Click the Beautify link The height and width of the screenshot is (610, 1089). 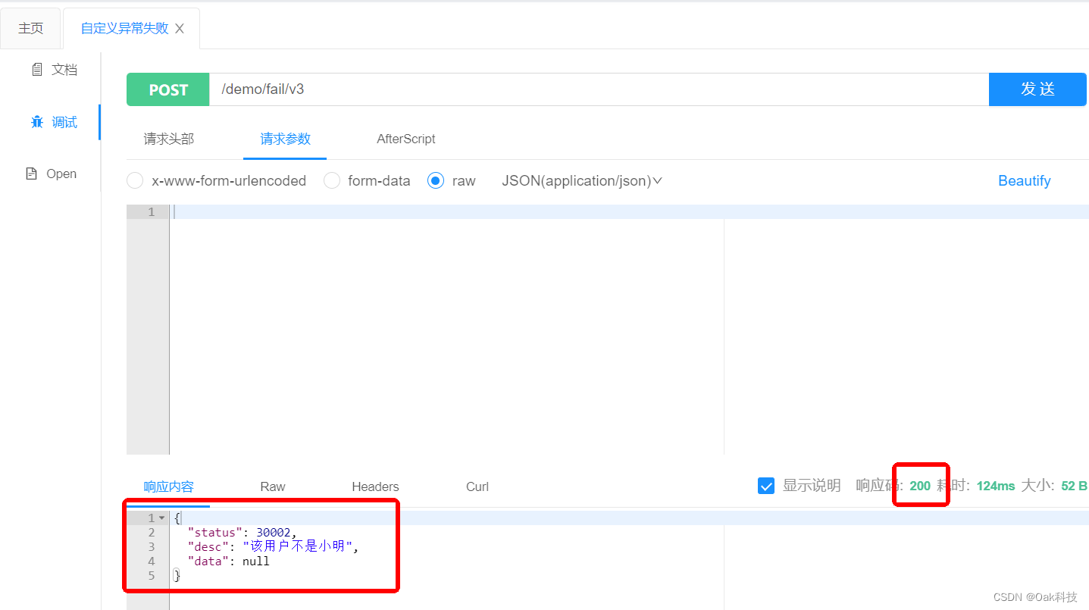point(1024,180)
